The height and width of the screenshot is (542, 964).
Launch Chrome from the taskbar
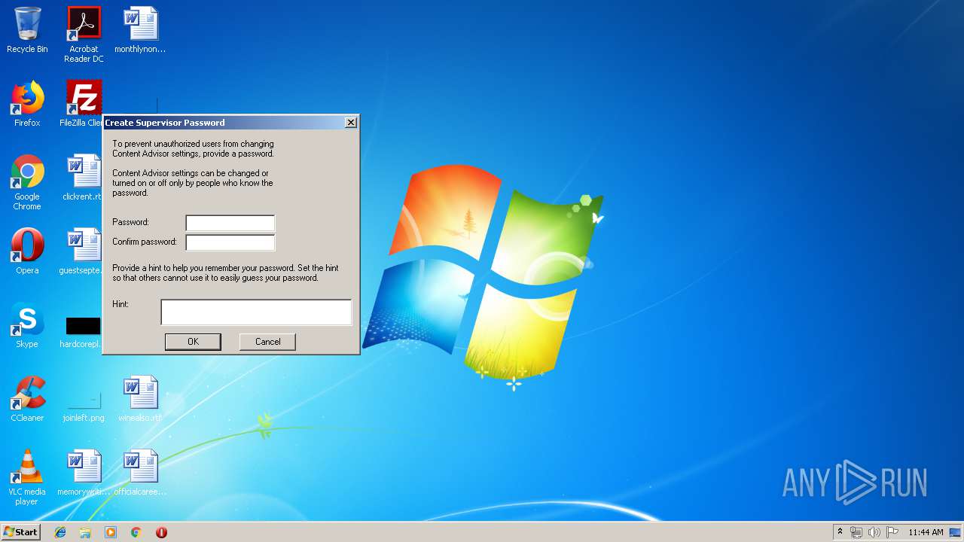(x=136, y=532)
